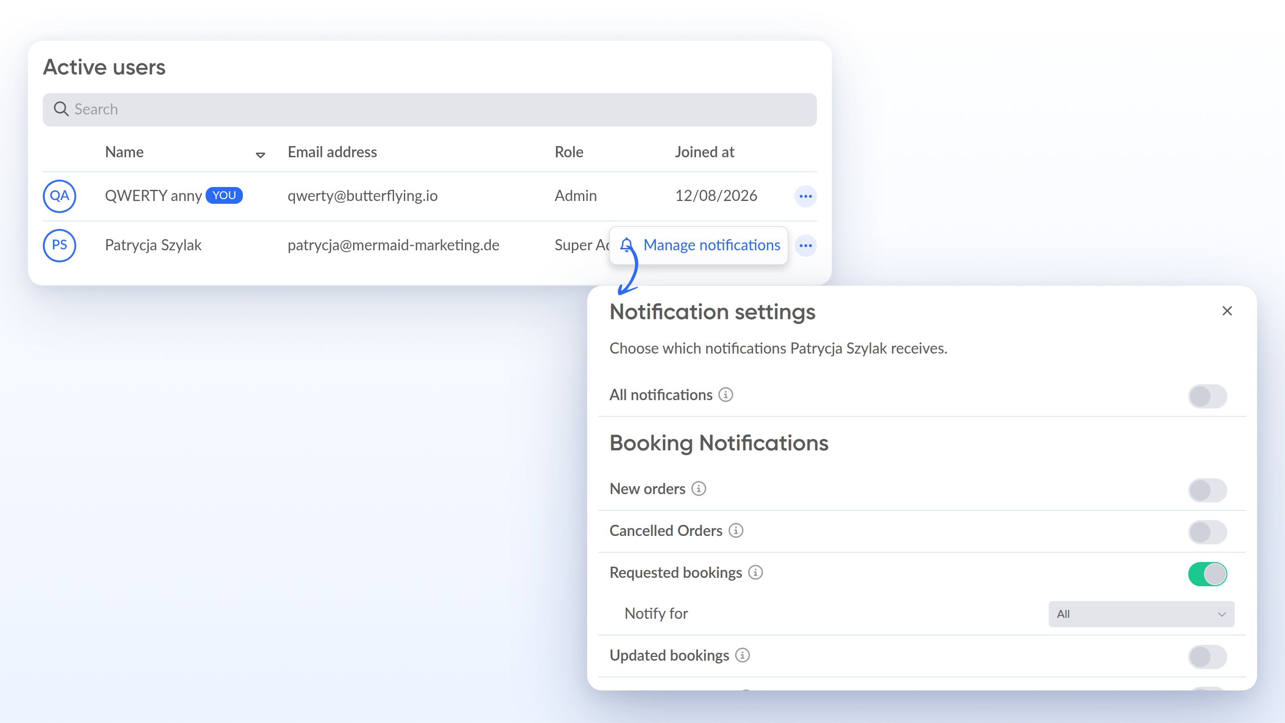Click the Role column header

click(569, 152)
